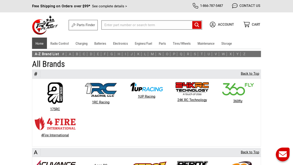Jump to letter K brands
This screenshot has width=293, height=165.
pyautogui.click(x=138, y=54)
